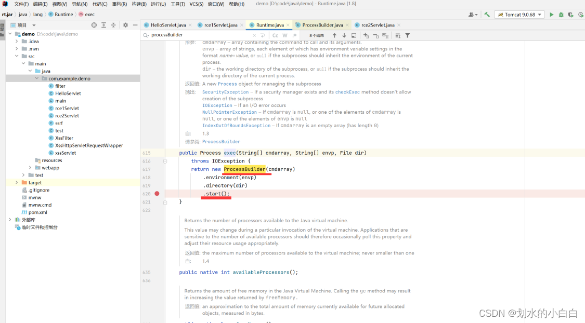Image resolution: width=585 pixels, height=323 pixels.
Task: Toggle regex search option
Action: [x=295, y=35]
